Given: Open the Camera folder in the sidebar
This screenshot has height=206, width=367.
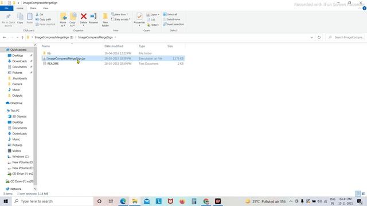Looking at the screenshot, I should coord(17,84).
